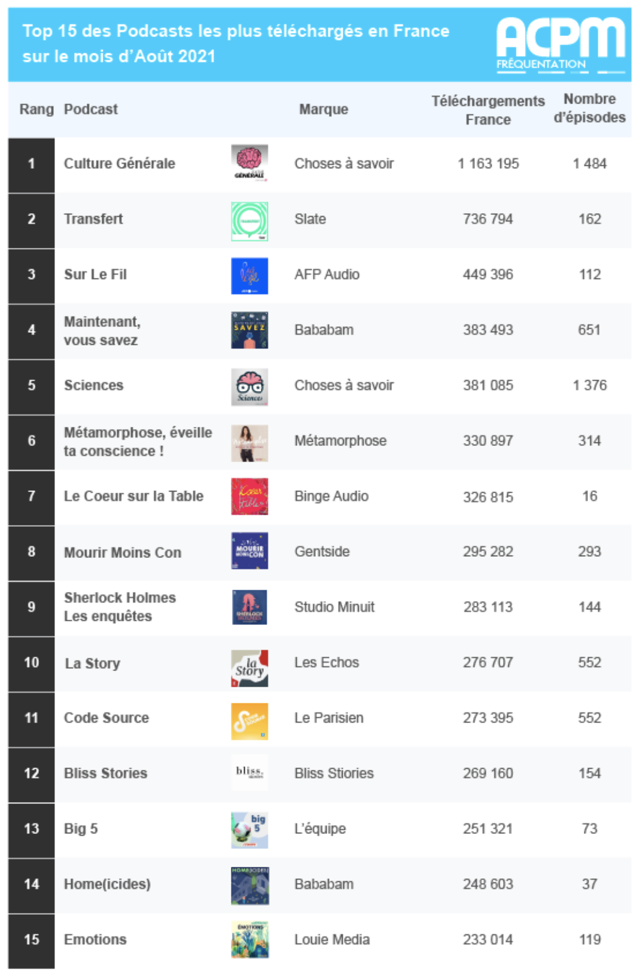Click the Marque column header

pos(324,110)
